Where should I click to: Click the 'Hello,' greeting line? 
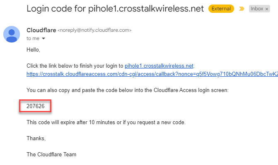[x=33, y=50]
